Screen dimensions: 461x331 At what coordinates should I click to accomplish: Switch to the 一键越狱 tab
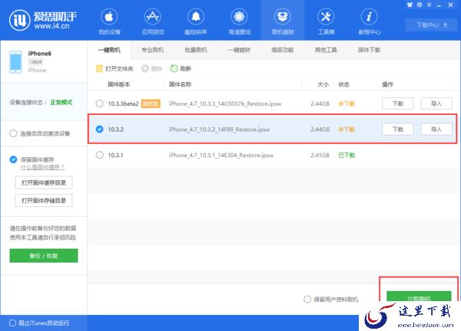pyautogui.click(x=239, y=50)
